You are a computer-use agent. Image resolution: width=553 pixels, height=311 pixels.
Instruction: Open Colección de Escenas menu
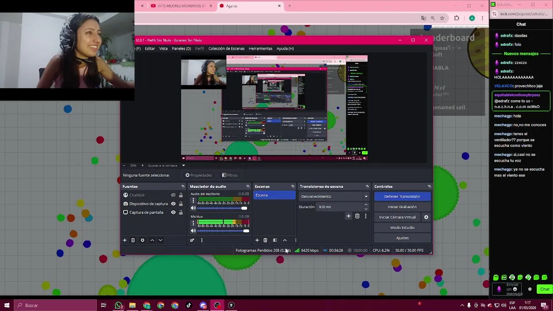pyautogui.click(x=226, y=49)
